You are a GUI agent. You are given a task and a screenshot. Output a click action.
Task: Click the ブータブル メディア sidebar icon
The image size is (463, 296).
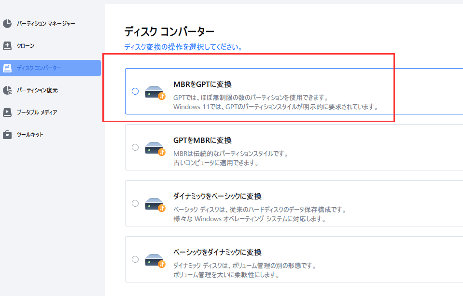point(7,113)
